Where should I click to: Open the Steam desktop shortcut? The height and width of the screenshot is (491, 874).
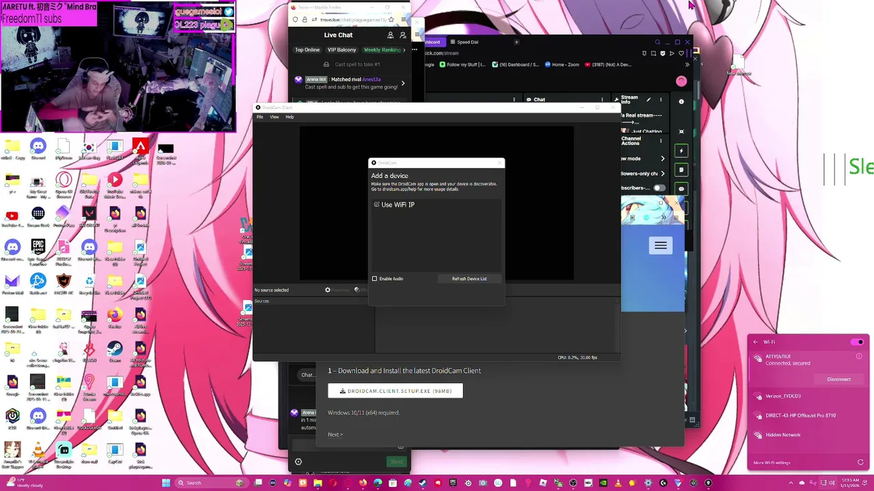115,352
